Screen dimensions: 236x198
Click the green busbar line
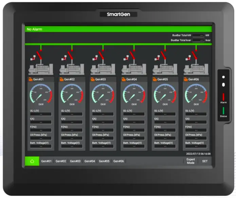[x=119, y=44]
